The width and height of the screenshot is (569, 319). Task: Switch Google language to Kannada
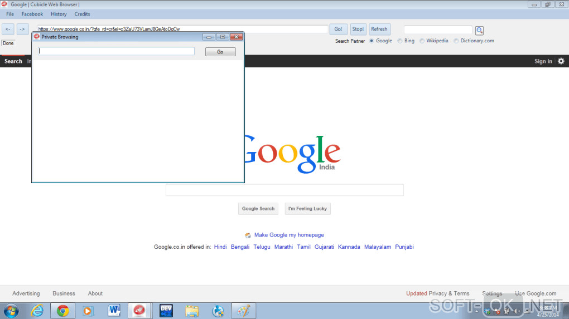(349, 247)
